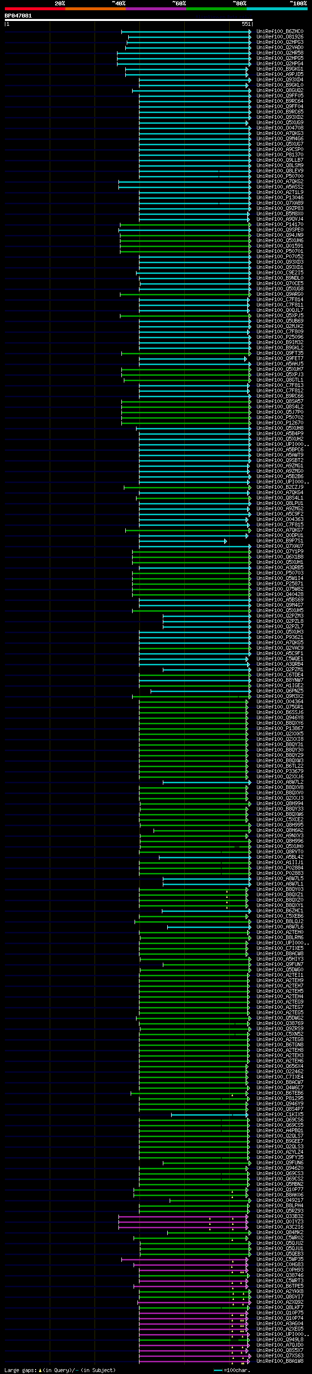
Task: Choose the UniRef100_A9CSP0 hit
Action: pyautogui.click(x=280, y=149)
